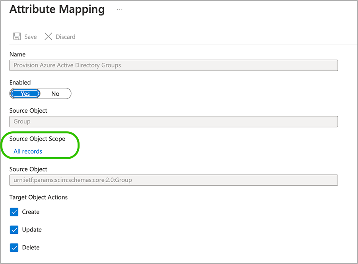The image size is (358, 264).
Task: Click the Discard X icon
Action: (x=48, y=37)
